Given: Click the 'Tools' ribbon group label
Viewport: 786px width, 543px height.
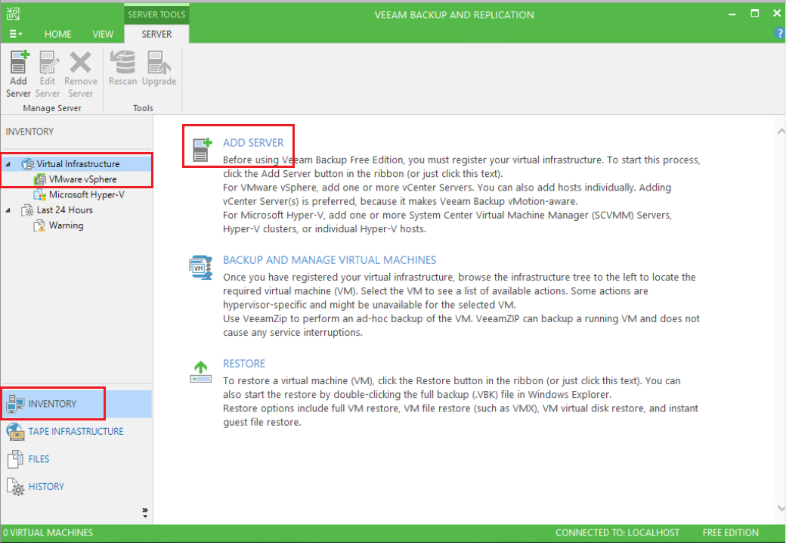Looking at the screenshot, I should [143, 108].
